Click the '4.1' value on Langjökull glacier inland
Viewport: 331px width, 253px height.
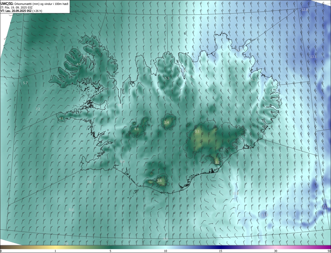(x=137, y=129)
